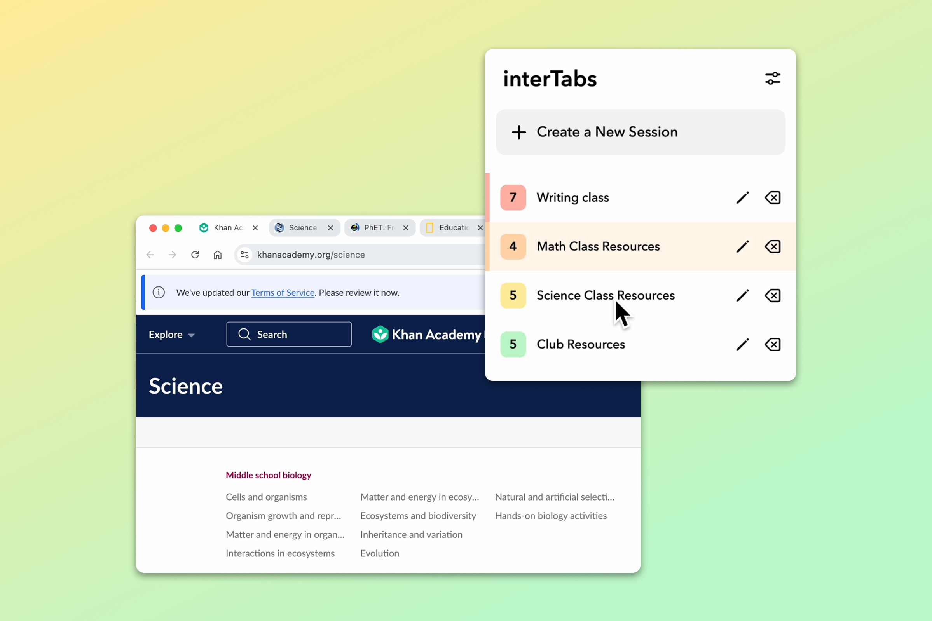This screenshot has height=621, width=932.
Task: Delete the Math Class Resources session
Action: coord(772,246)
